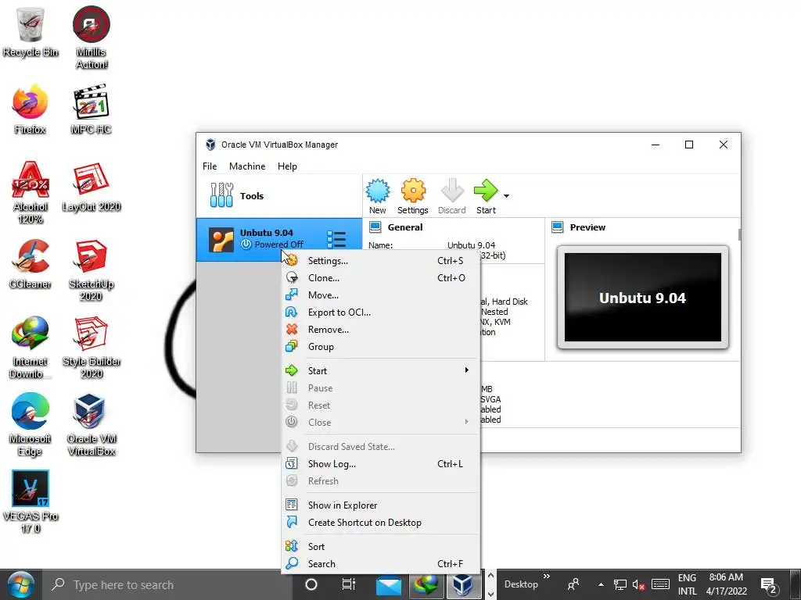This screenshot has height=600, width=801.
Task: Open VEGAS Pro 17.0 desktop icon
Action: click(x=31, y=502)
